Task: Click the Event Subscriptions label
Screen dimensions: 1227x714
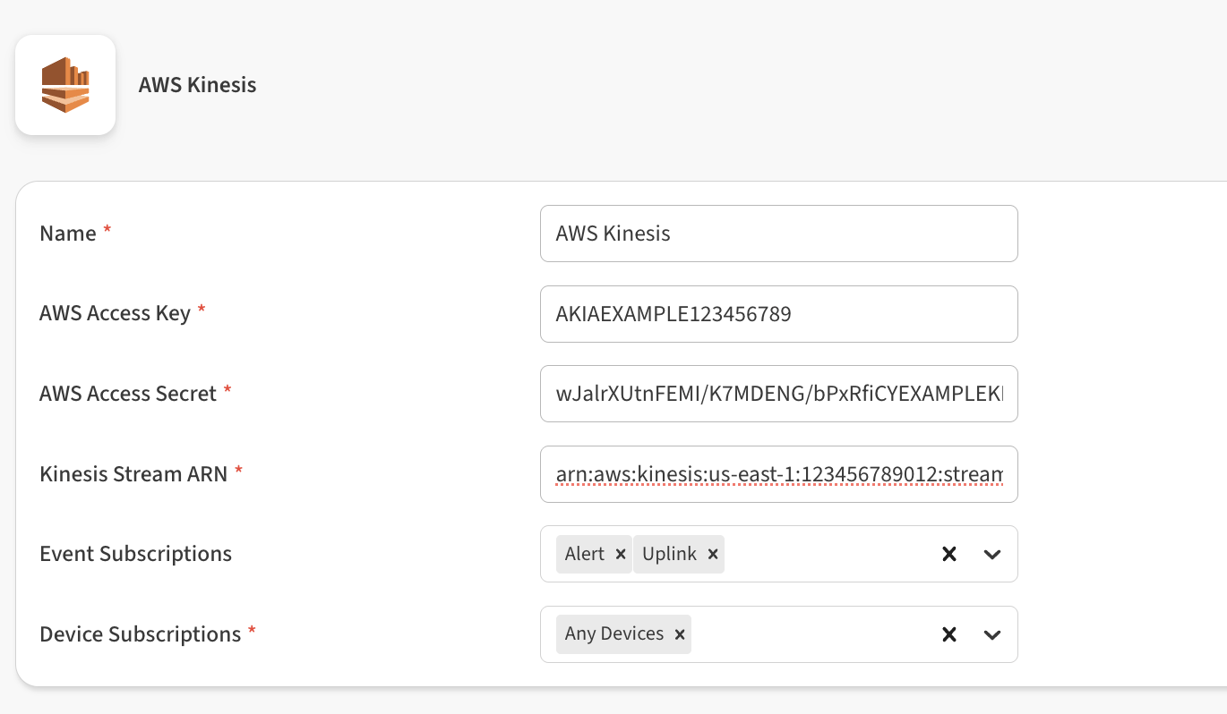Action: point(135,554)
